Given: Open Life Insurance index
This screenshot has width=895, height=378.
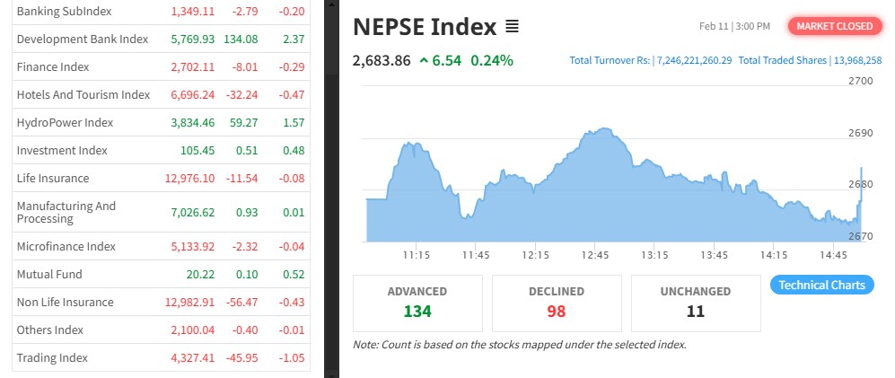Looking at the screenshot, I should click(52, 178).
